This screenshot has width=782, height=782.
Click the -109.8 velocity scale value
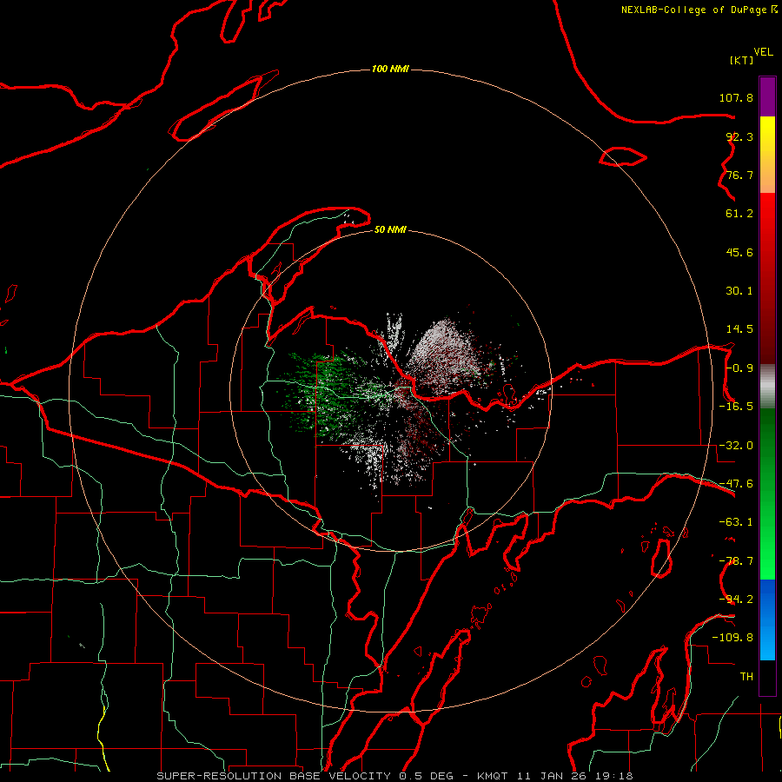pos(732,638)
